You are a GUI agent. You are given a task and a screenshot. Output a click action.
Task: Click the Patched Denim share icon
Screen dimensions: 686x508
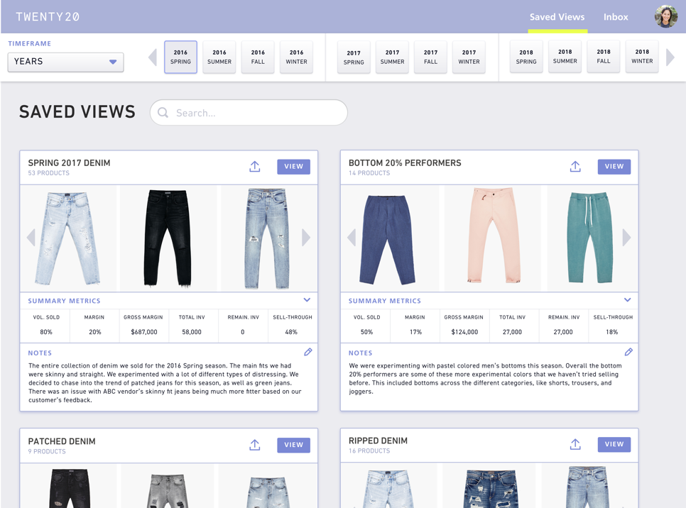[x=255, y=445]
